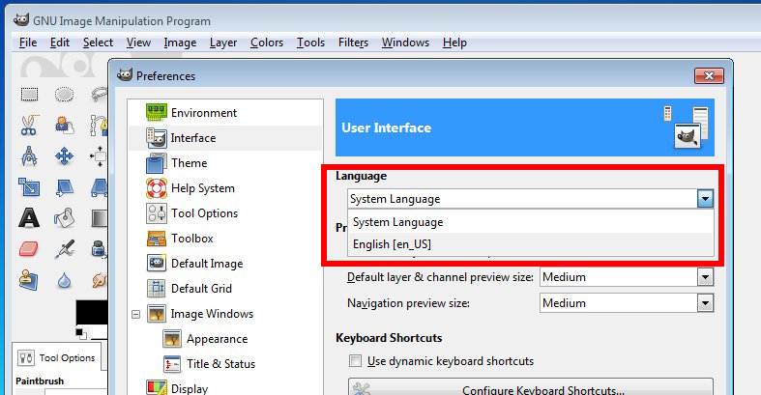This screenshot has height=395, width=761.
Task: Open the Filters menu
Action: click(x=353, y=42)
